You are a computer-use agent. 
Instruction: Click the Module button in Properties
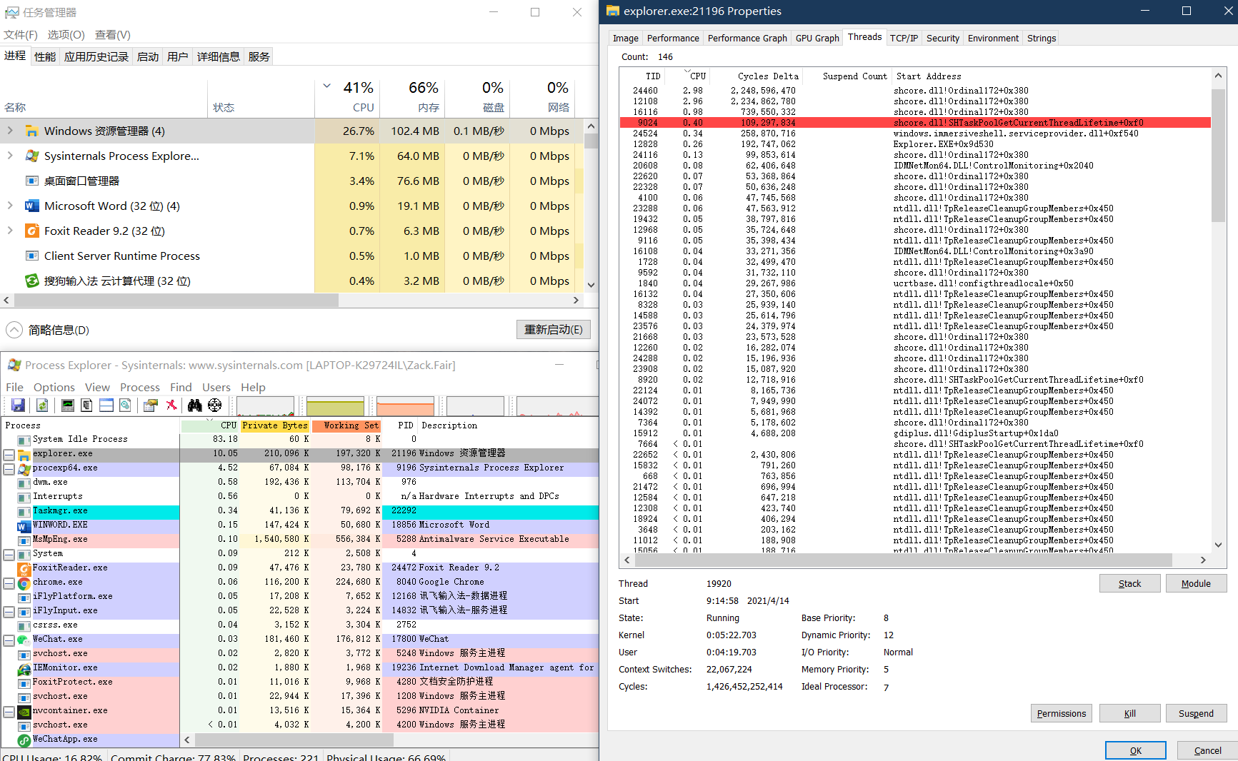(1196, 583)
